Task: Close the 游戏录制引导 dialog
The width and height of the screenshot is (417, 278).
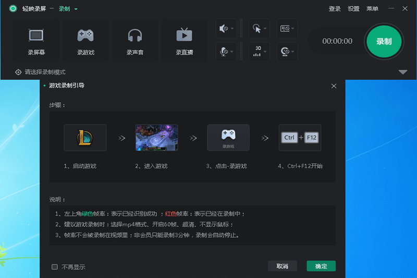Action: [334, 86]
